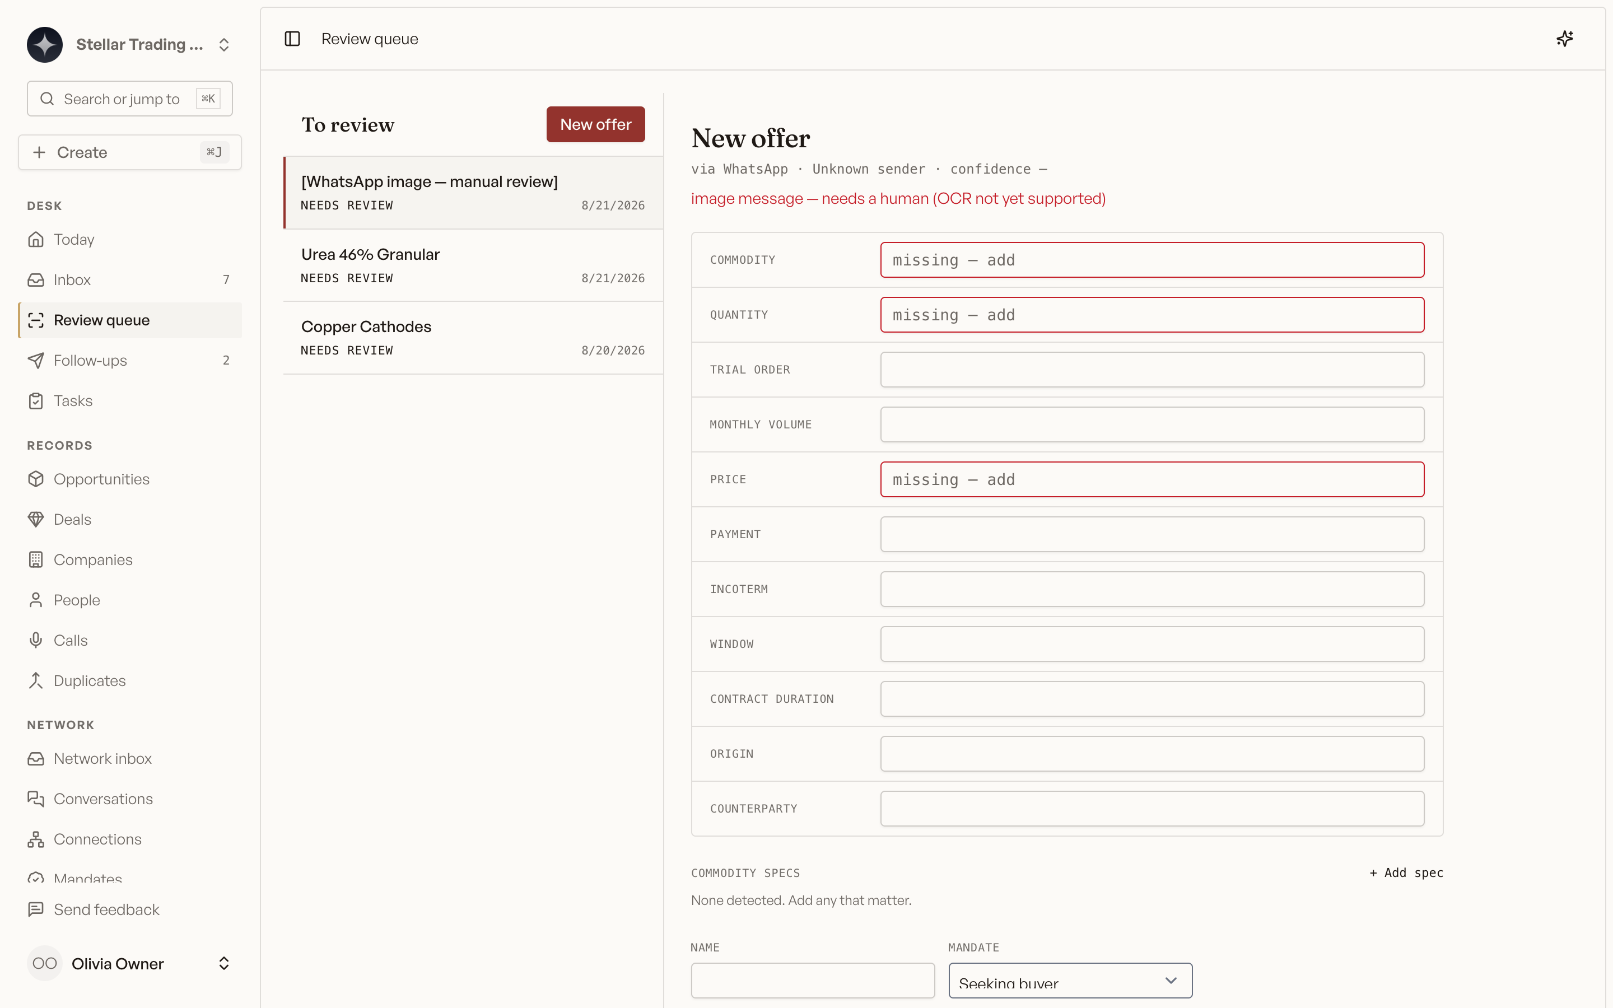Focus the Search or jump to field

point(130,99)
